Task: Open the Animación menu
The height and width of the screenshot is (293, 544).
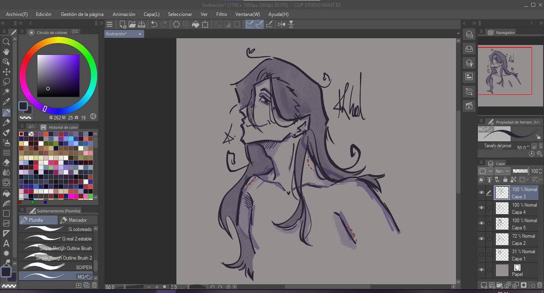Action: (x=124, y=14)
